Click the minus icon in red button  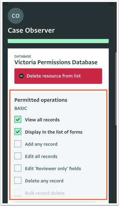[21, 76]
